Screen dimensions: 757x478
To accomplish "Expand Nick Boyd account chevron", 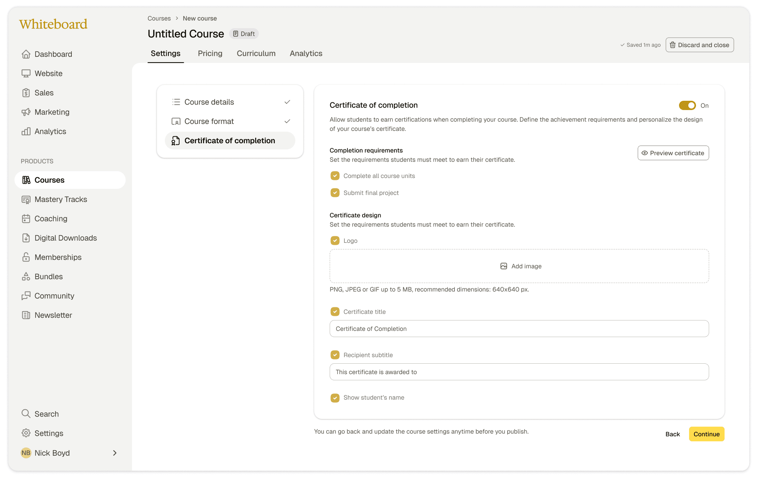I will click(115, 453).
